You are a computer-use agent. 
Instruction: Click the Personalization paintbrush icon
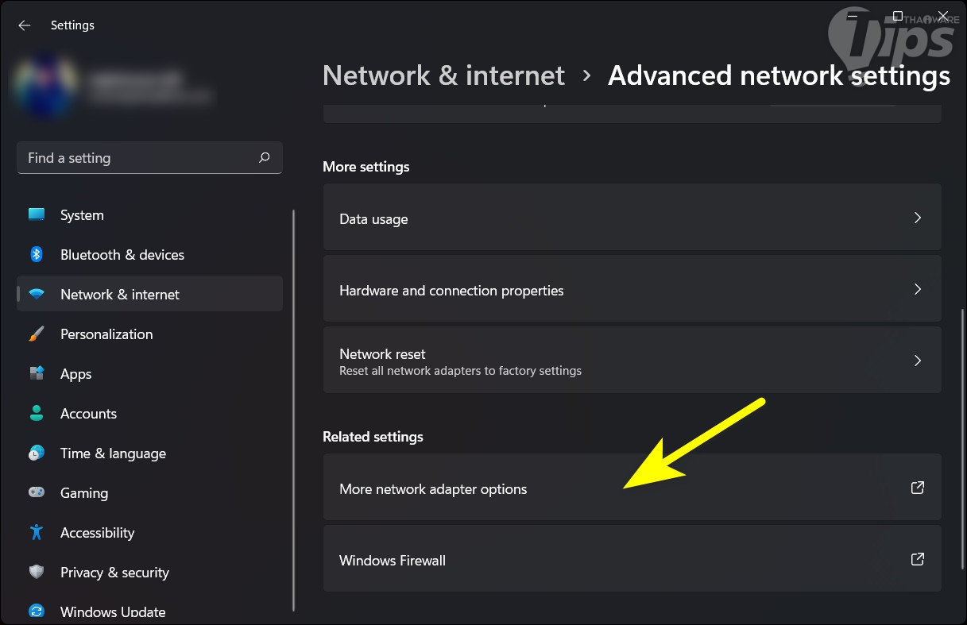click(x=37, y=334)
